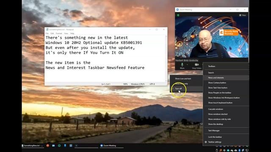
Task: Click orange magnifier icon in system tray
Action: pyautogui.click(x=221, y=150)
